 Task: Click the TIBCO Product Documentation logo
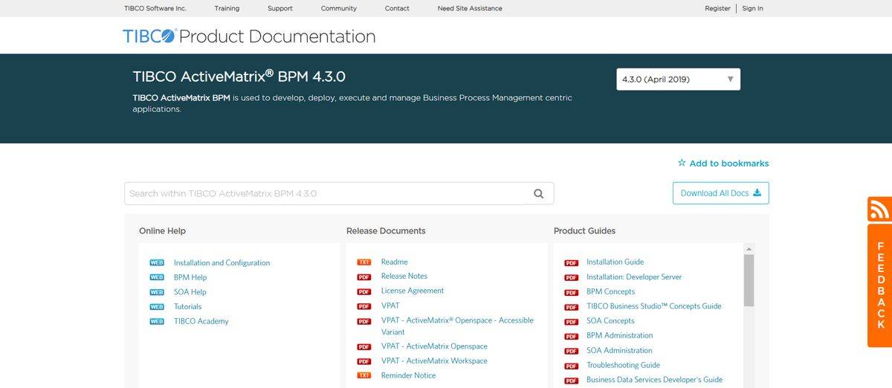249,36
